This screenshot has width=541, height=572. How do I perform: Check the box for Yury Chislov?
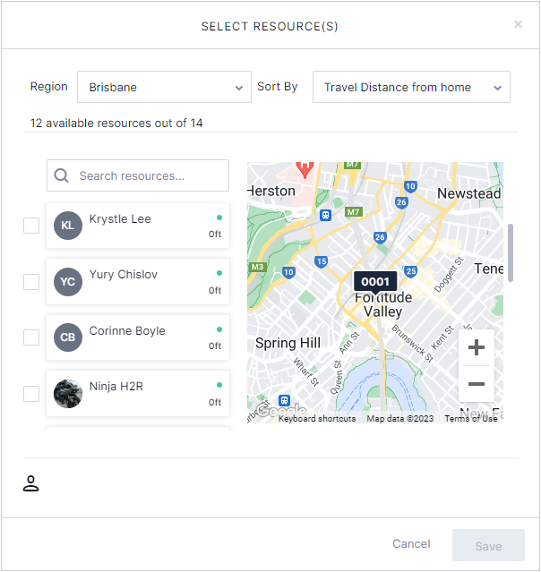(31, 282)
